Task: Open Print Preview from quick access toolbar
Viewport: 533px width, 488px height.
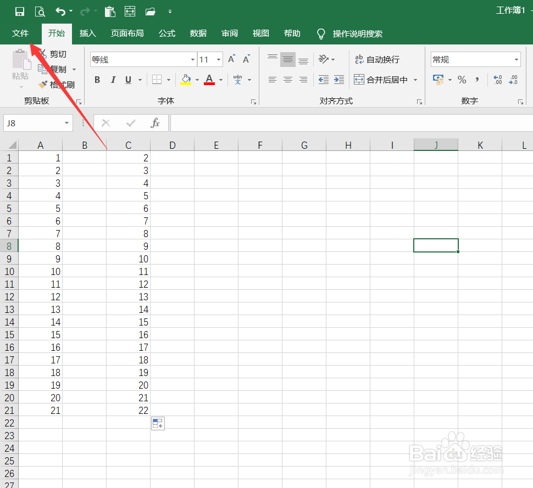Action: (40, 12)
